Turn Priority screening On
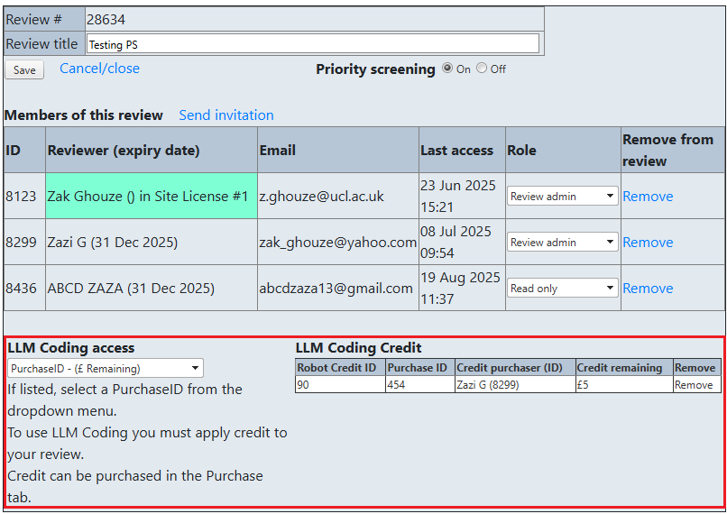This screenshot has height=514, width=727. click(447, 69)
